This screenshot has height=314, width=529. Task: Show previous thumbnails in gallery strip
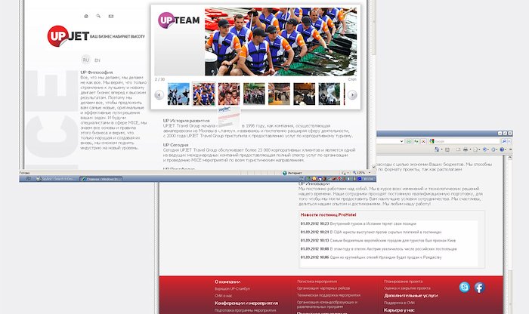click(x=159, y=95)
